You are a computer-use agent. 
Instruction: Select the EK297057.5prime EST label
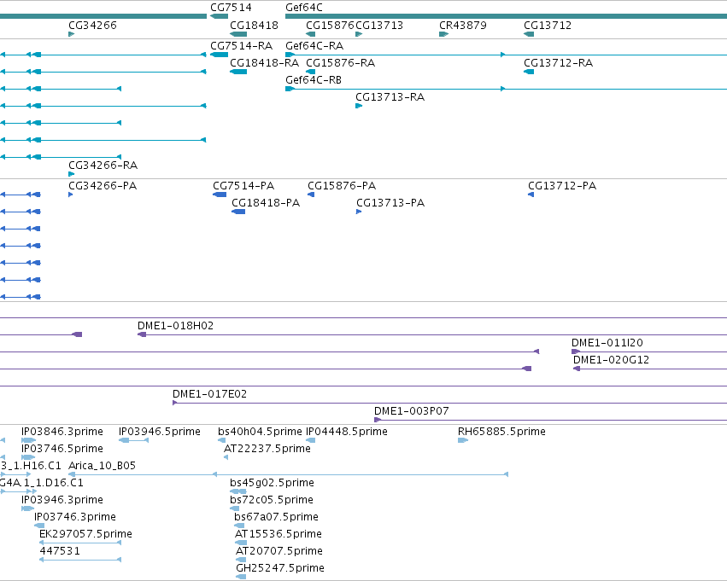click(85, 534)
